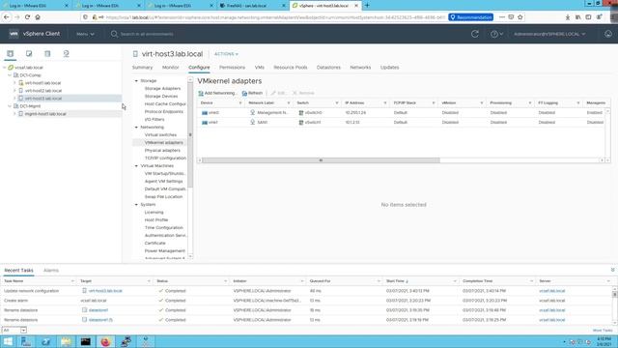Open the All filter dropdown in Recent Tasks
Viewport: 618px width, 348px height.
tap(14, 330)
